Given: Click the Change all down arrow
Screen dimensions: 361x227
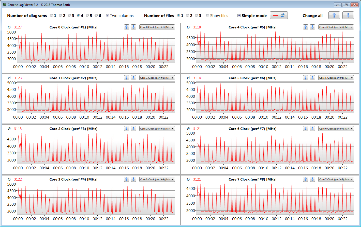Looking at the screenshot, I should [348, 15].
